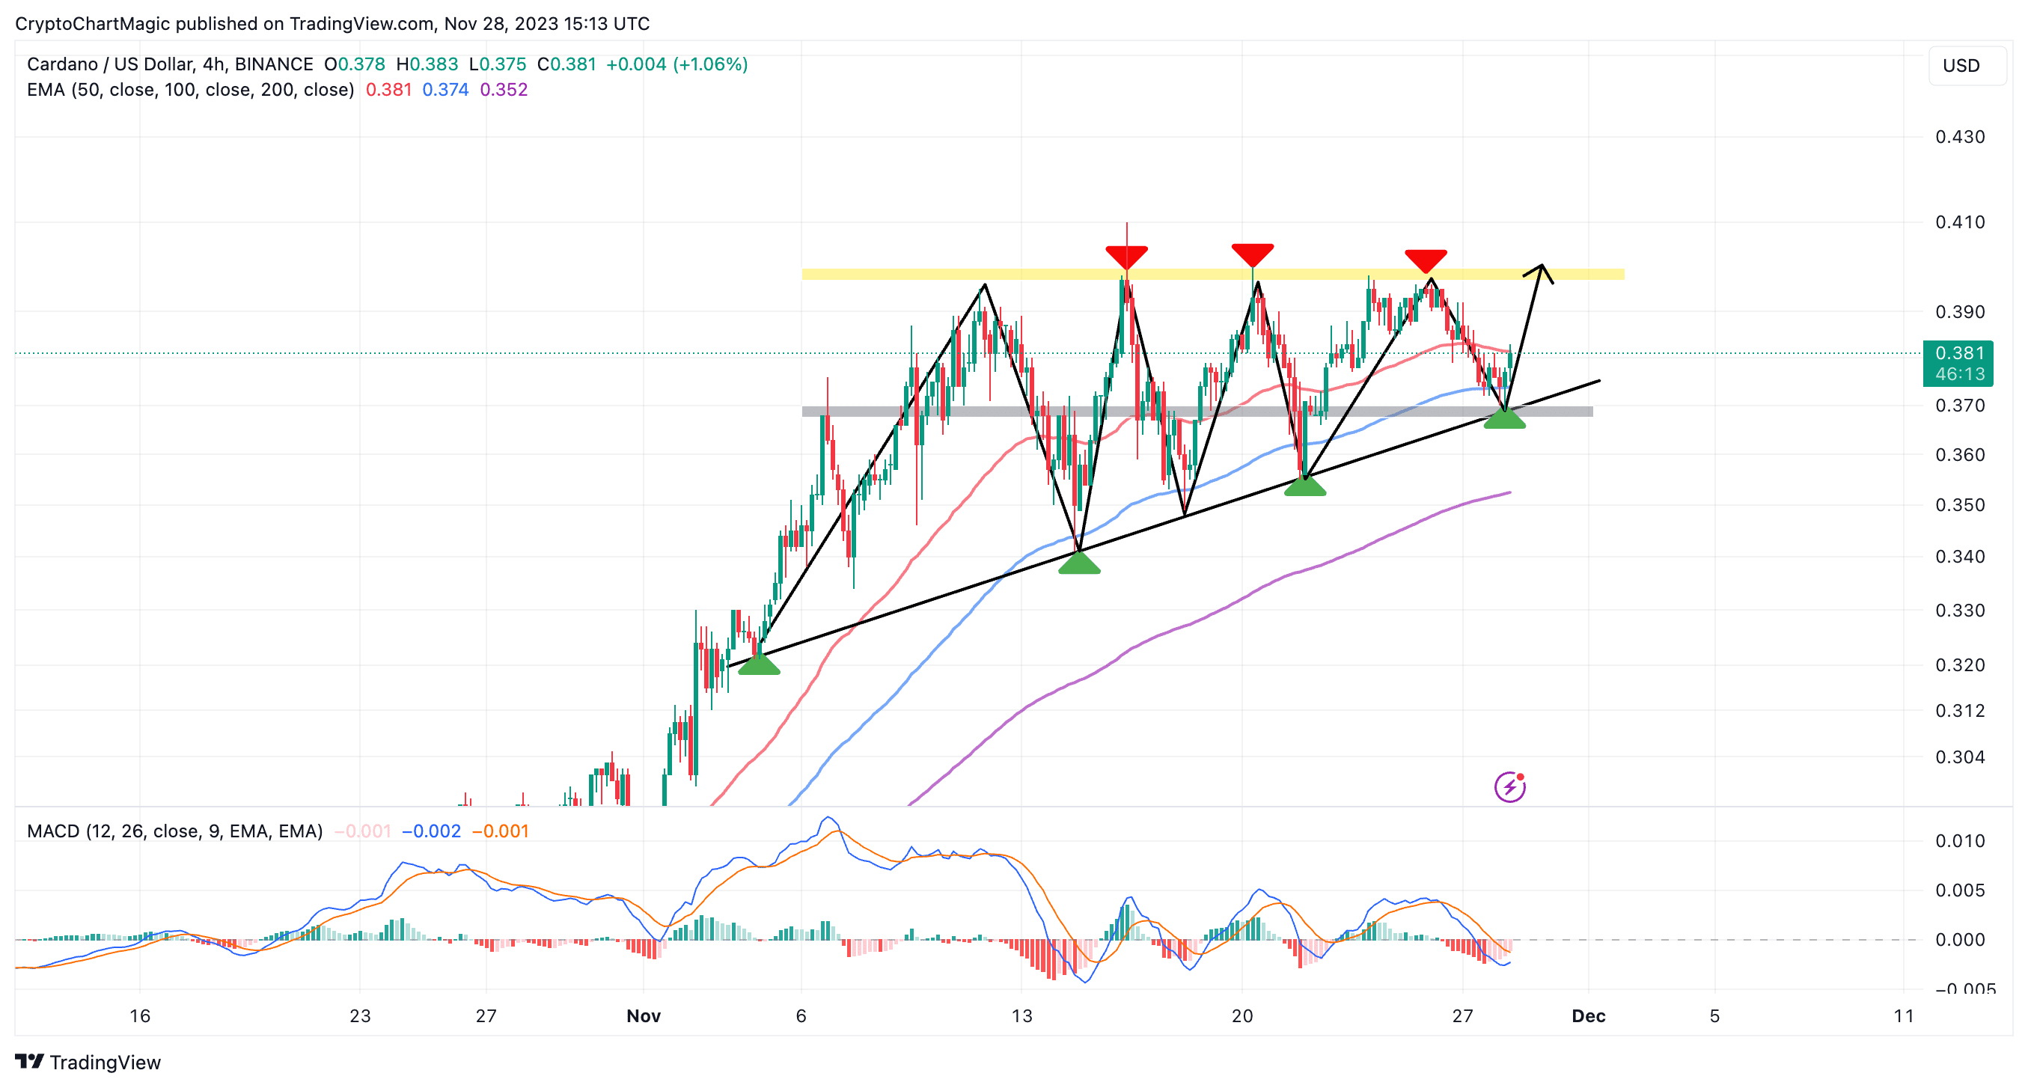
Task: Click the 0.340 price axis label
Action: click(x=1961, y=557)
